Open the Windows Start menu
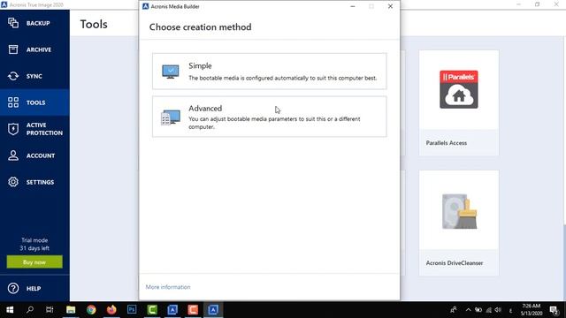 click(x=10, y=310)
